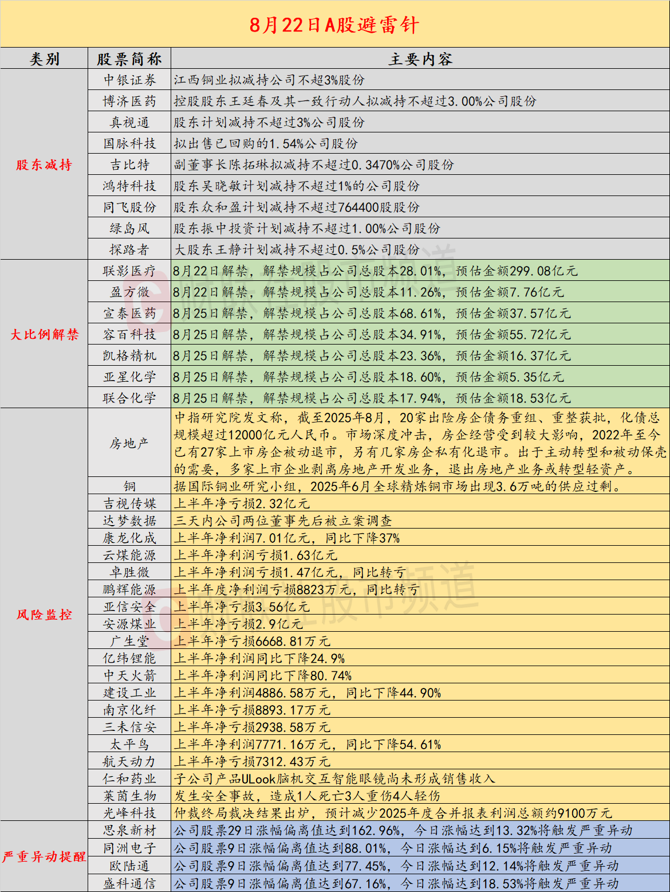Viewport: 670px width, 892px height.
Task: Click the 大比例解禁 category cell
Action: pos(44,334)
